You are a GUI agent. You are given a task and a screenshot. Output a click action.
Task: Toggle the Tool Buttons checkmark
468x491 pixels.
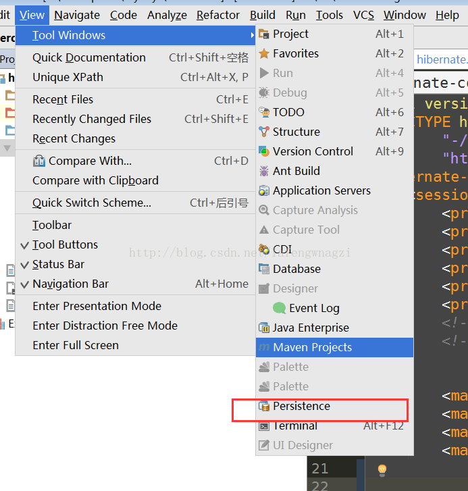coord(25,245)
